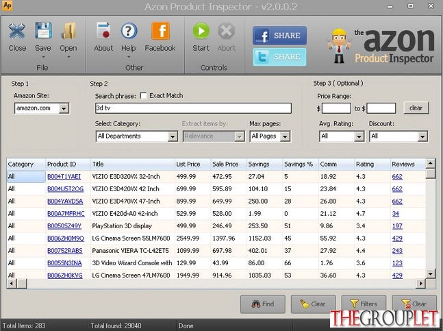Sort by Savings % column header

tap(301, 164)
